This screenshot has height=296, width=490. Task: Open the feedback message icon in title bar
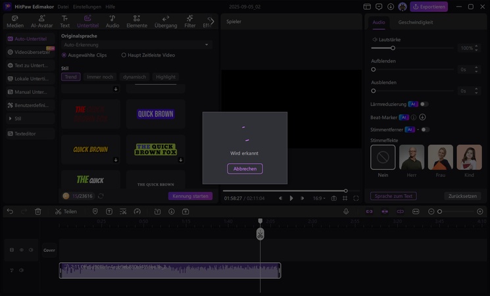379,7
